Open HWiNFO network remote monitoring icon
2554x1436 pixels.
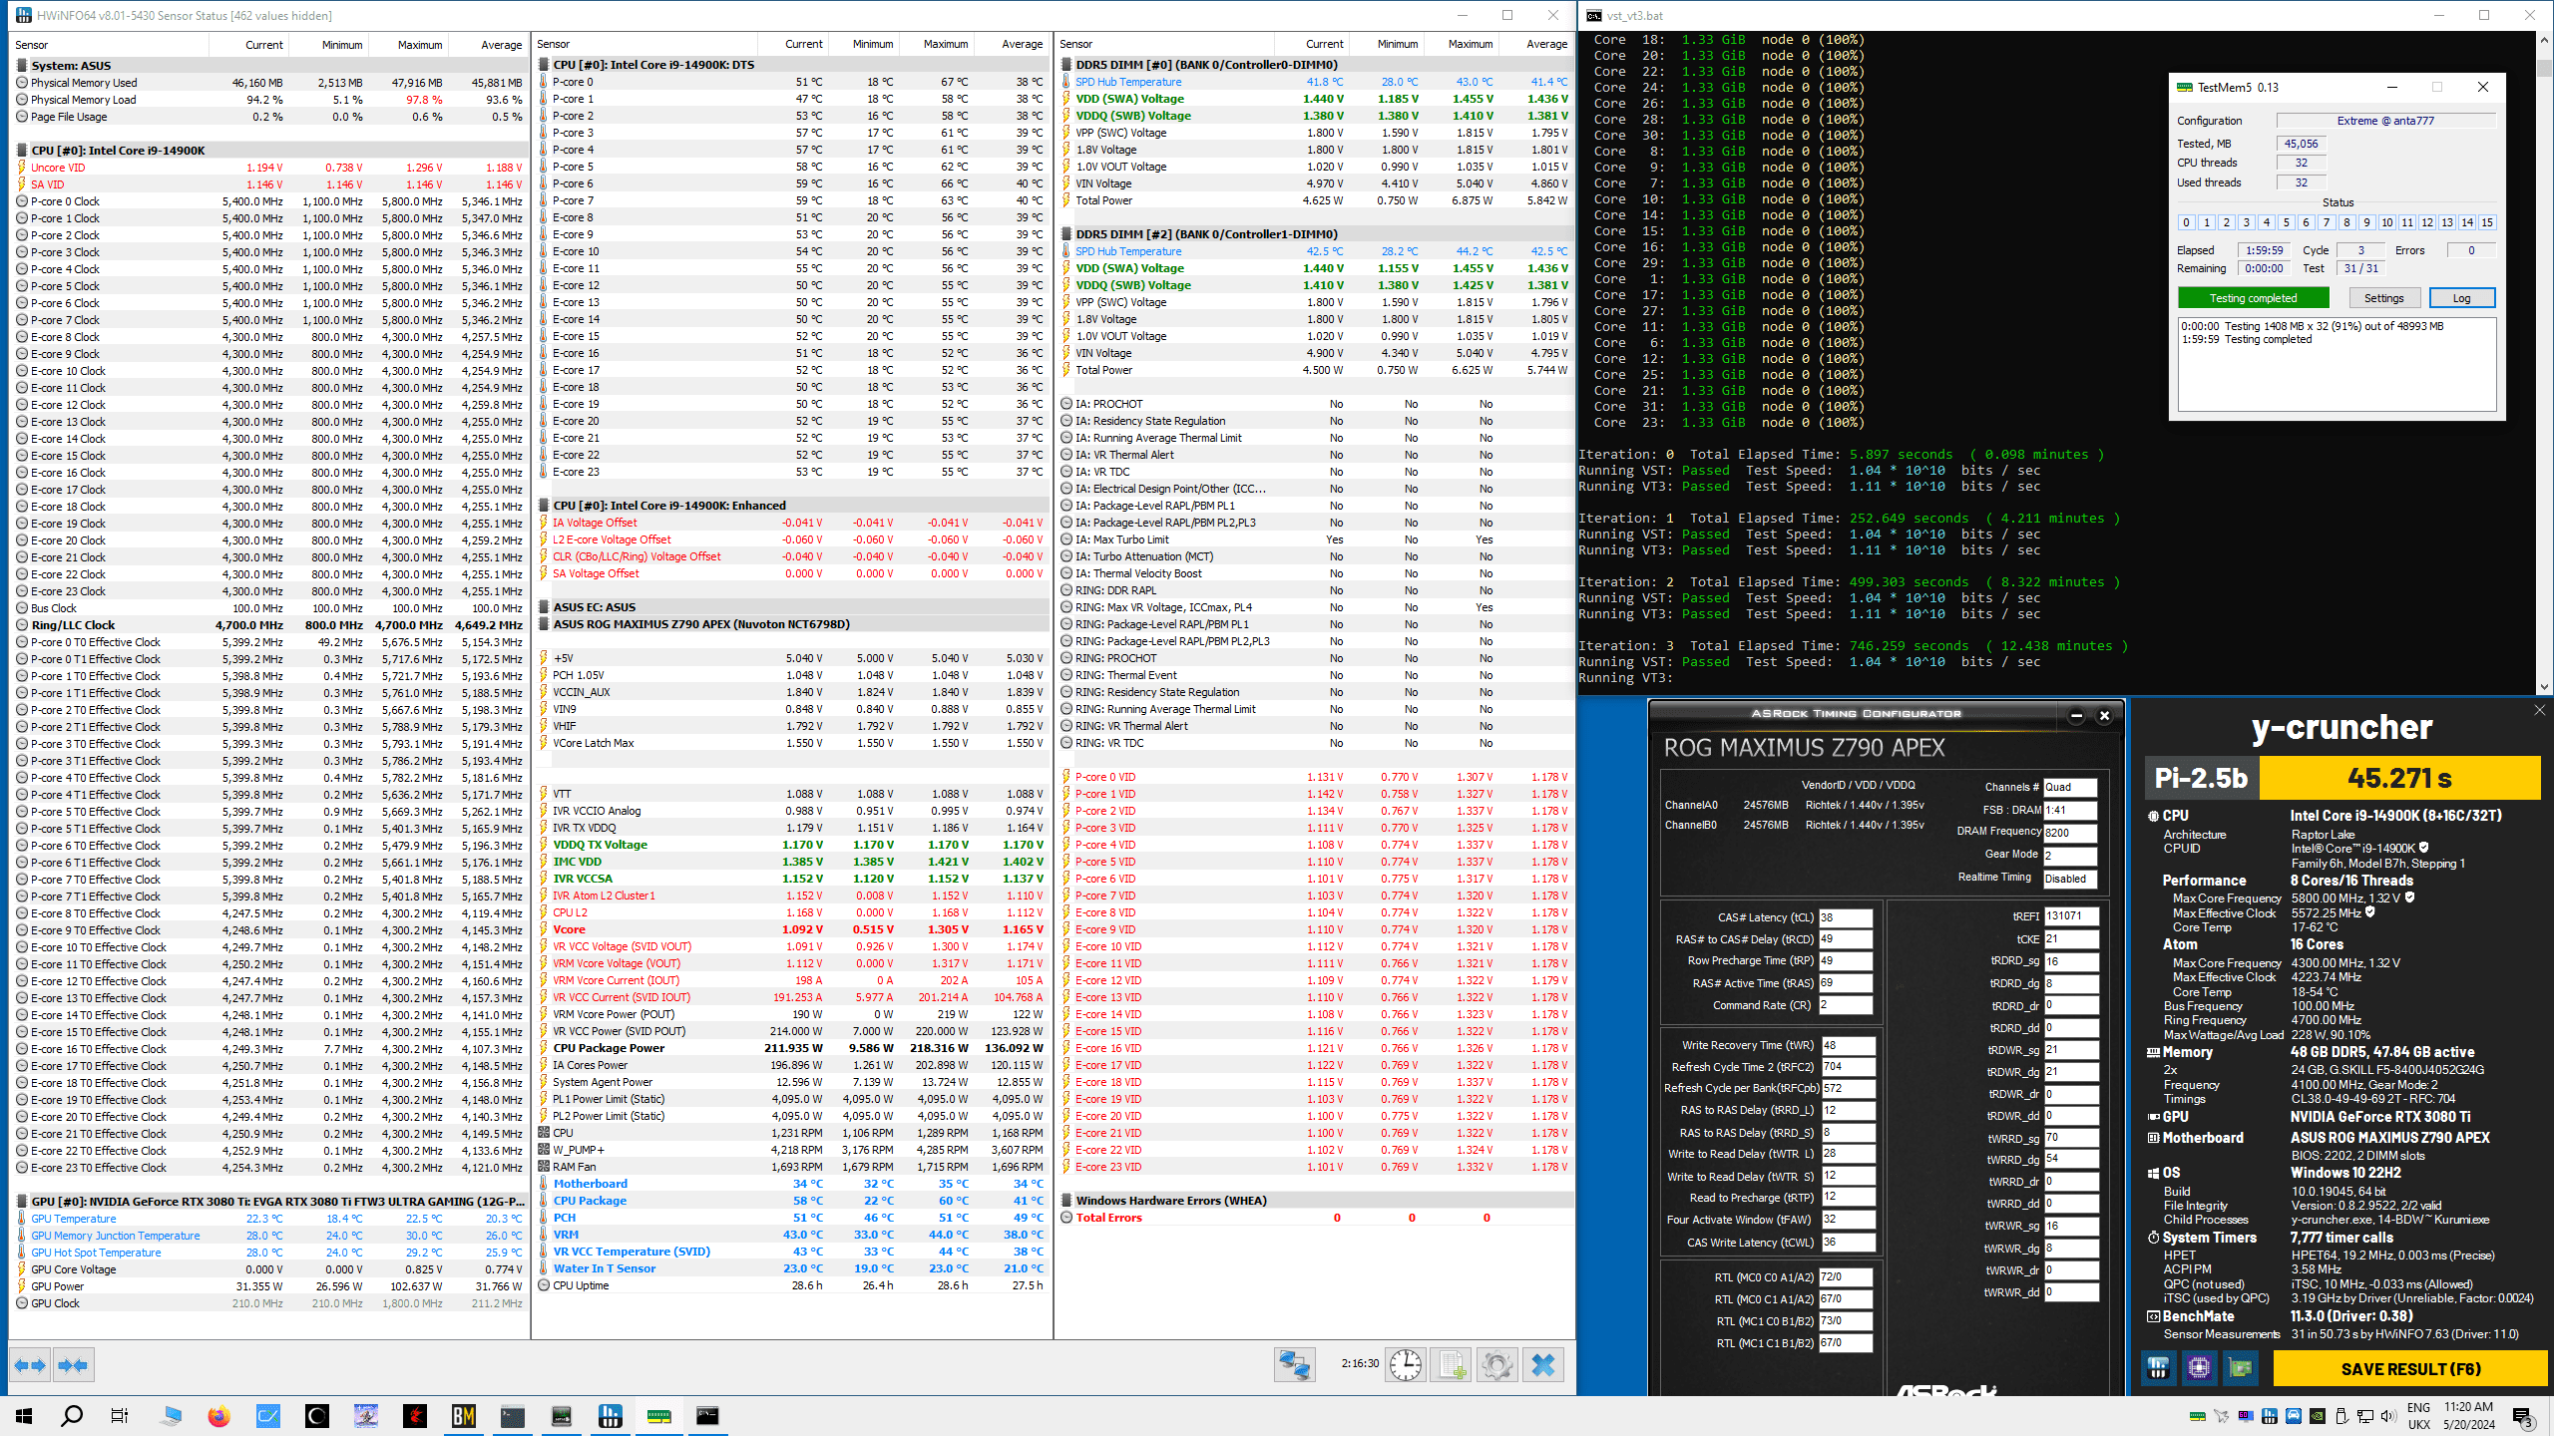pyautogui.click(x=1295, y=1364)
